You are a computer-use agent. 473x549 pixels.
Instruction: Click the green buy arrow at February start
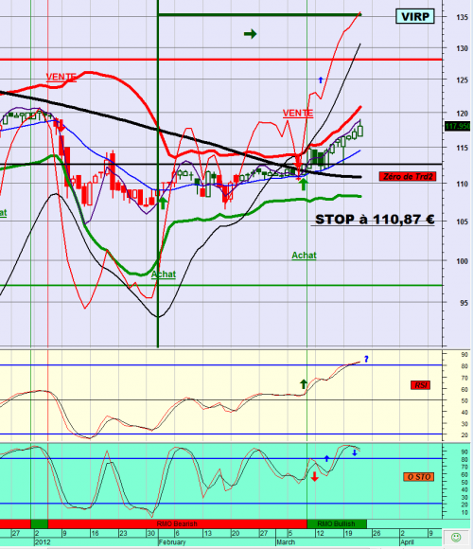163,204
